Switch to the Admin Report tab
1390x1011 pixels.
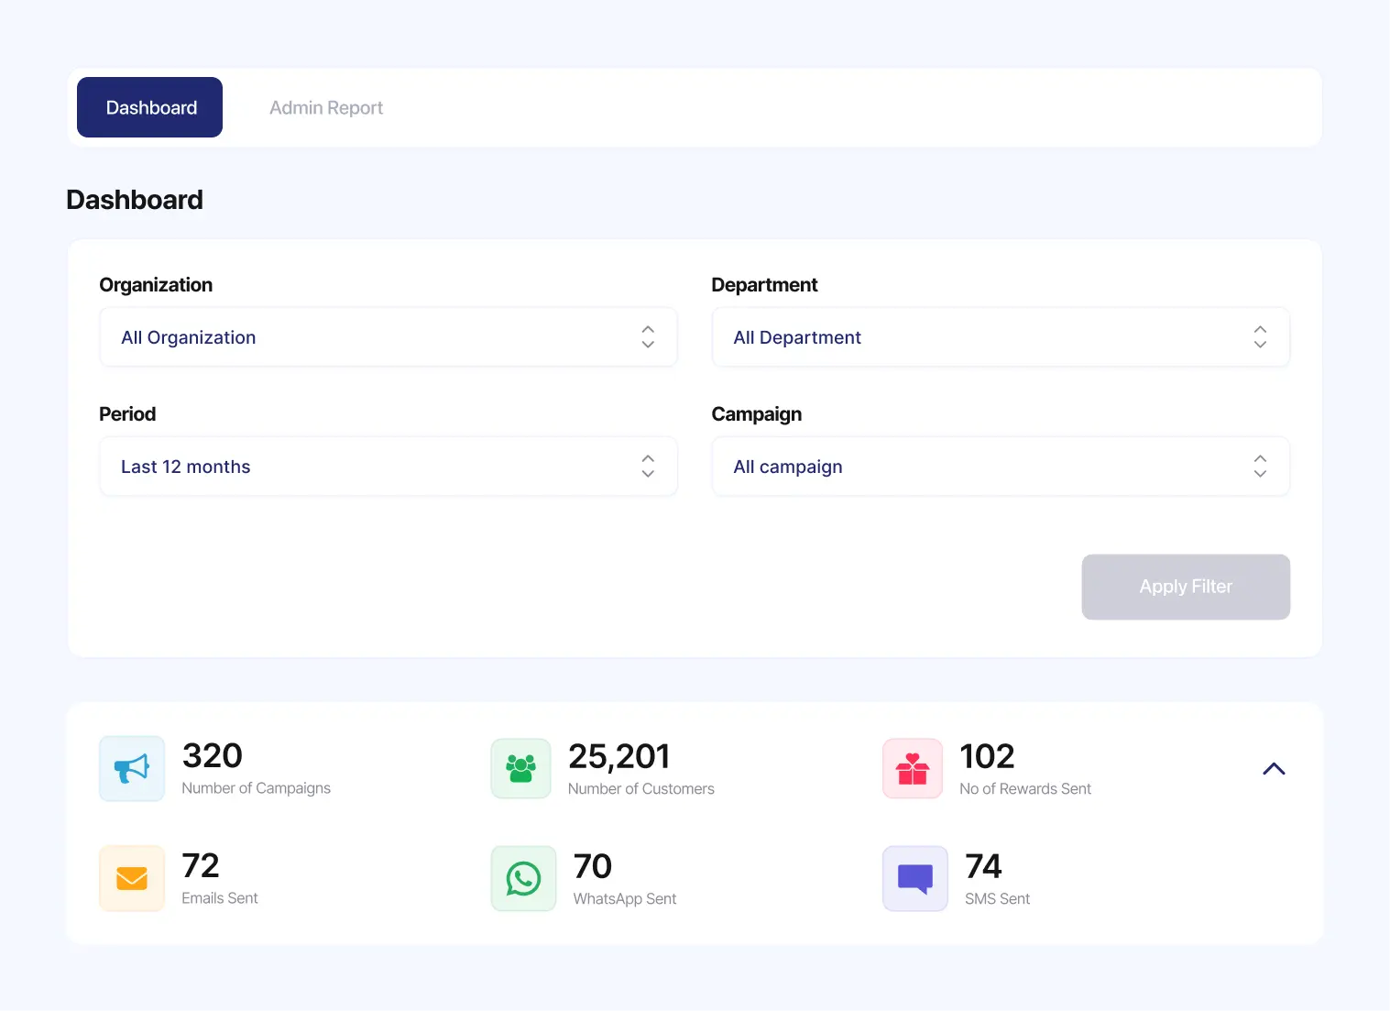[326, 107]
